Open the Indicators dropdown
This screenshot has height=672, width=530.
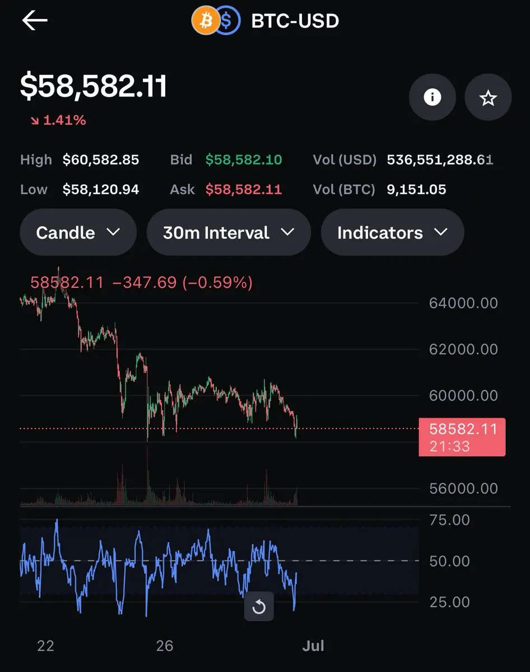(x=392, y=232)
